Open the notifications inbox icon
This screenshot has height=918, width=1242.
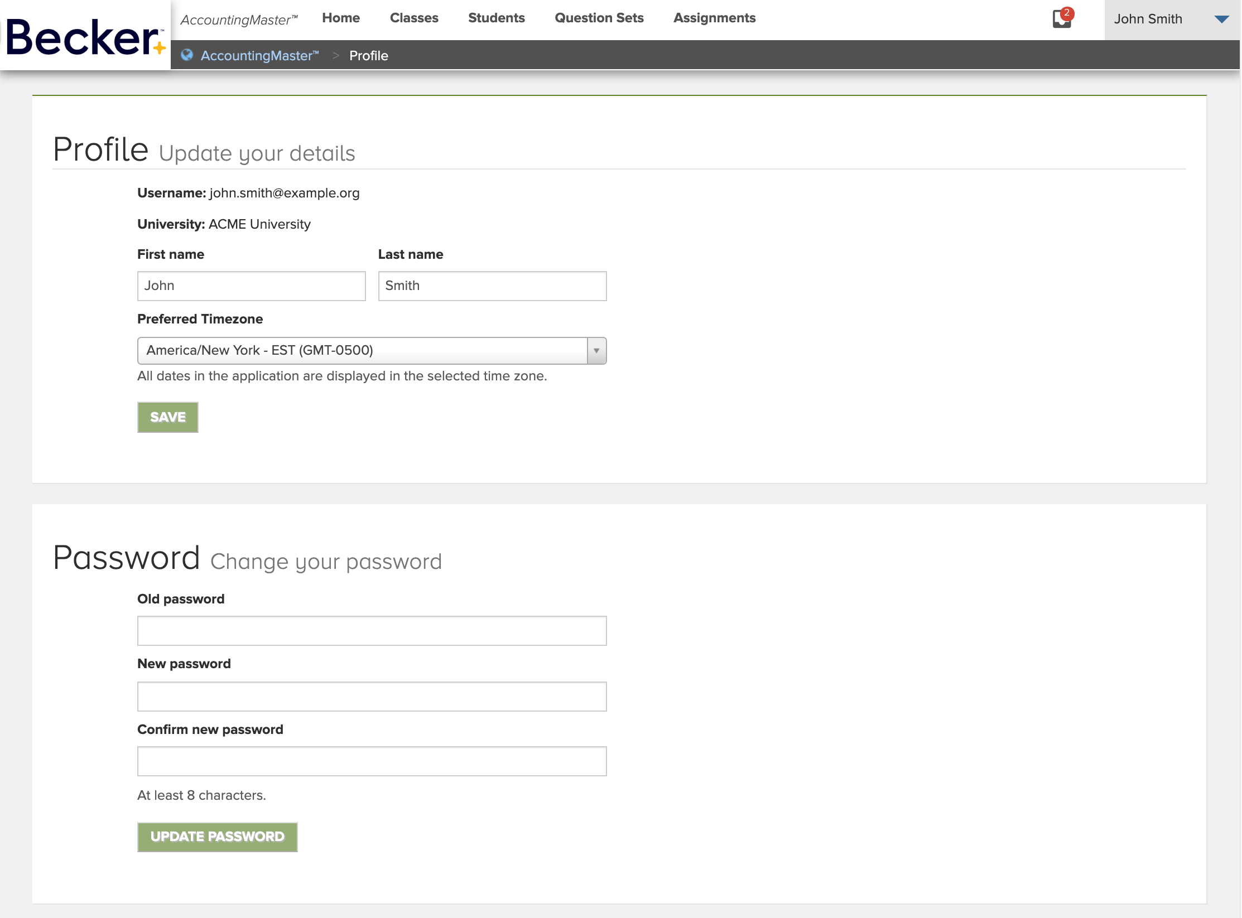[x=1062, y=18]
